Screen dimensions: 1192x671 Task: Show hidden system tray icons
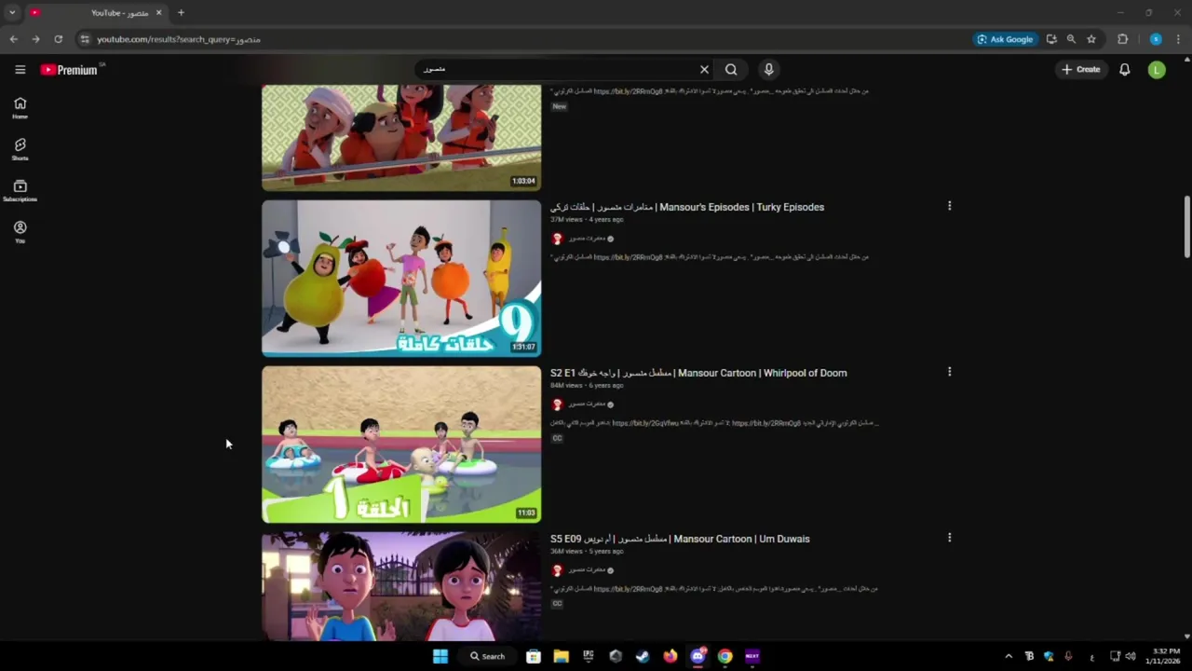[1009, 656]
